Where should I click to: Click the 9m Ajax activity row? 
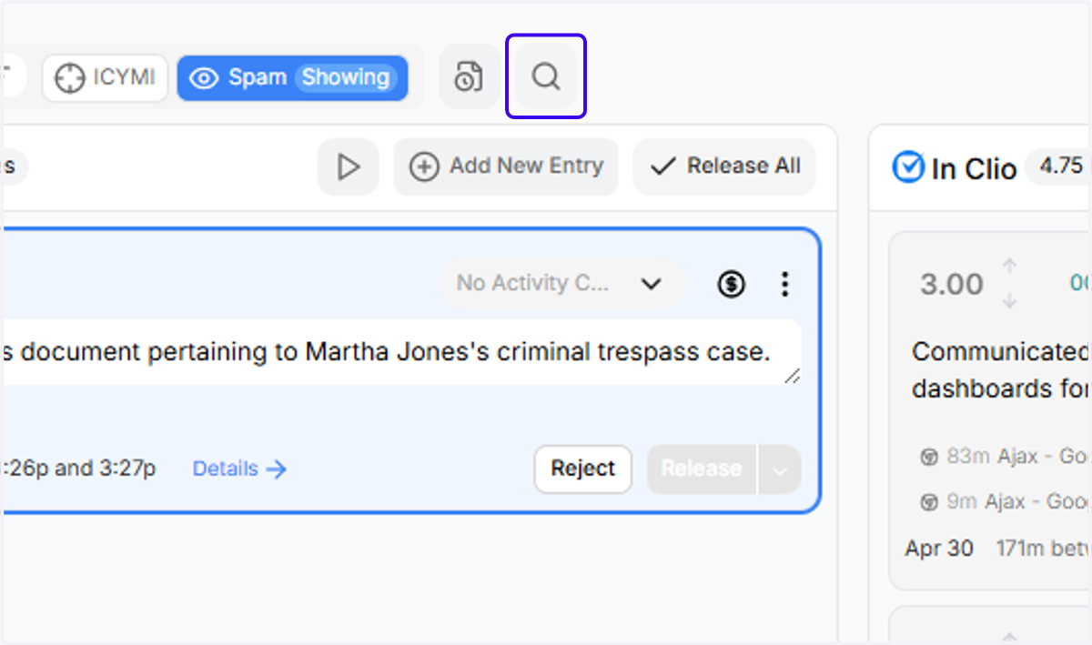pos(1005,501)
